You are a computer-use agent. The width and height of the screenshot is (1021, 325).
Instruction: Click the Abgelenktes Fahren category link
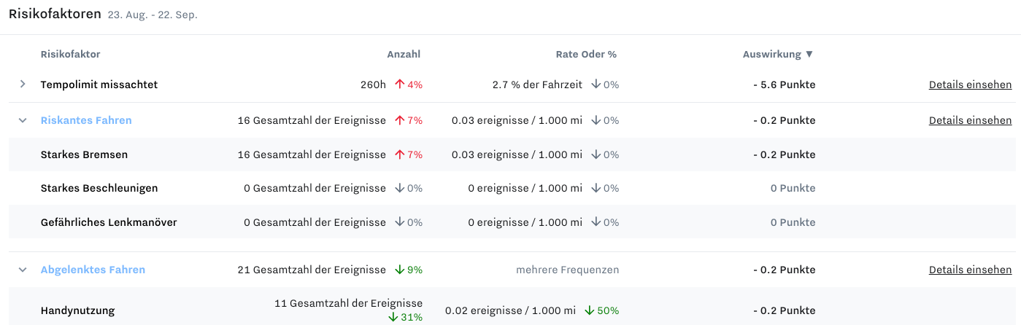[93, 270]
